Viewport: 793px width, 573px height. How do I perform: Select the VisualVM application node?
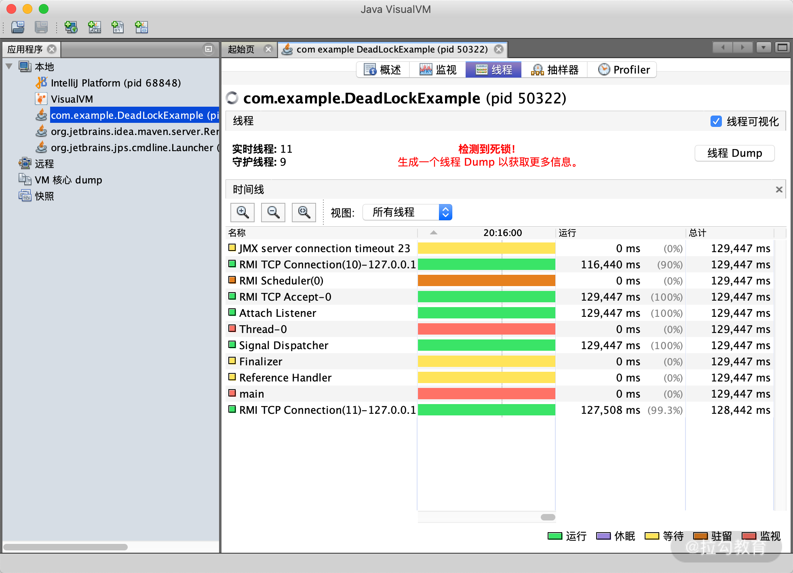click(x=64, y=99)
